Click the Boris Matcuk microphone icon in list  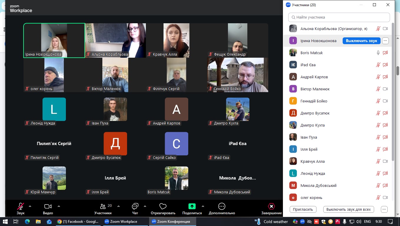pos(378,53)
